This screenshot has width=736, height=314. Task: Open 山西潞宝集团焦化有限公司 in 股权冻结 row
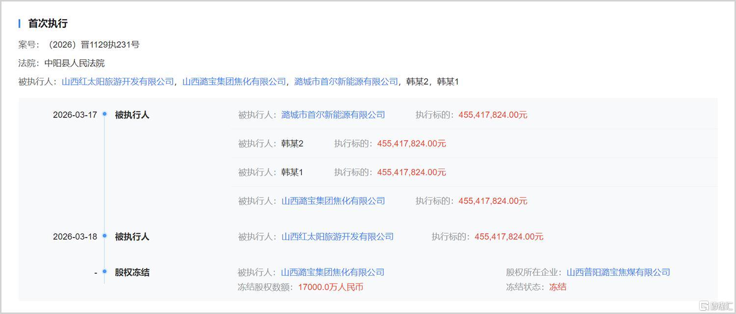pos(333,272)
